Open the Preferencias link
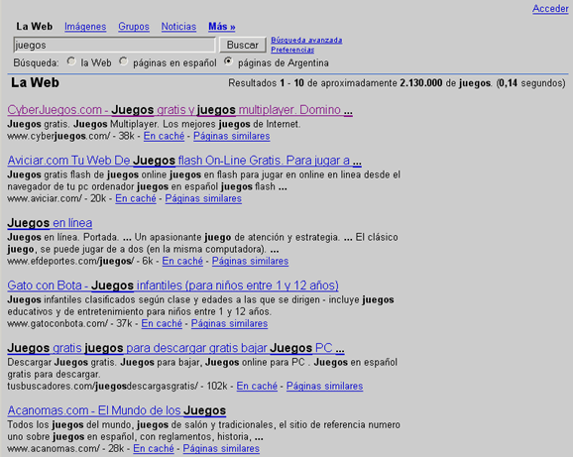Viewport: 573px width, 457px height. point(292,50)
